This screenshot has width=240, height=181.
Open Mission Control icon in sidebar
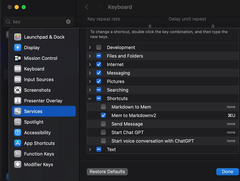18,58
